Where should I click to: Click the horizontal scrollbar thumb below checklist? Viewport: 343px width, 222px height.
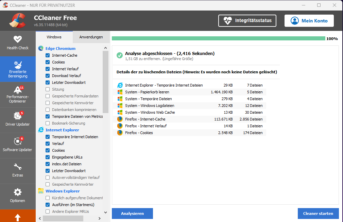pyautogui.click(x=63, y=218)
